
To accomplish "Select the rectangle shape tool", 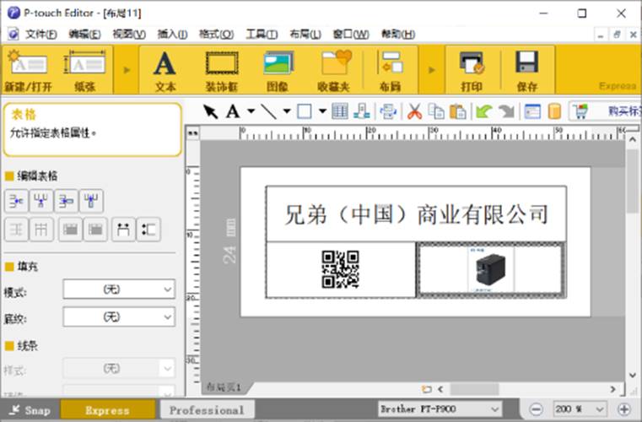I will click(305, 111).
